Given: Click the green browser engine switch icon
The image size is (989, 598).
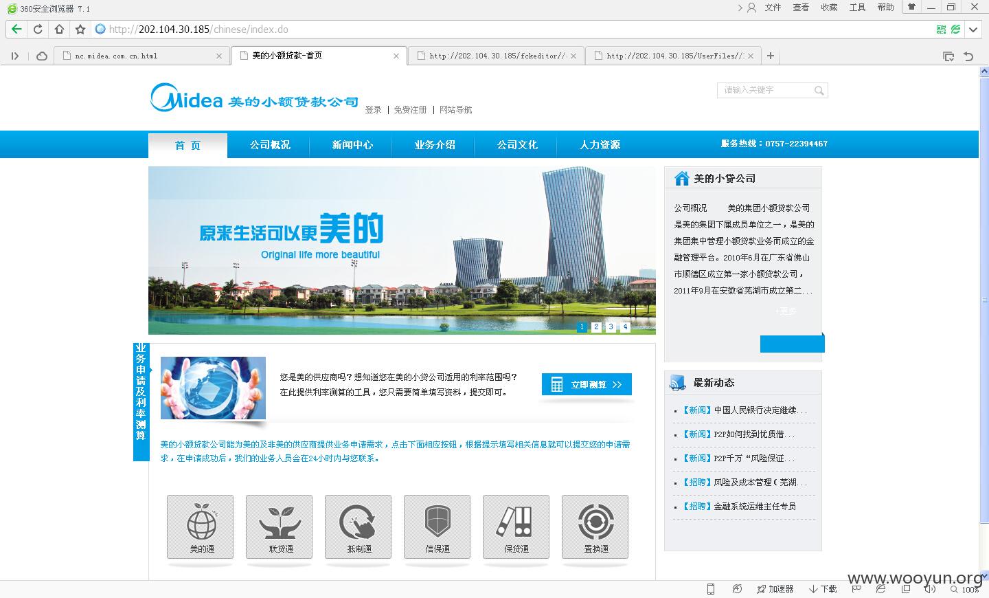Looking at the screenshot, I should pos(955,30).
